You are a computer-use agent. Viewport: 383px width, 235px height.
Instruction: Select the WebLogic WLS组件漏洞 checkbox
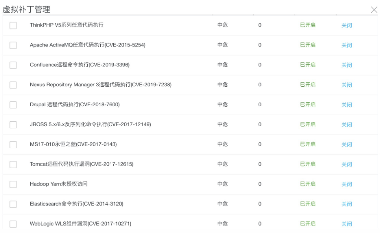(x=13, y=224)
